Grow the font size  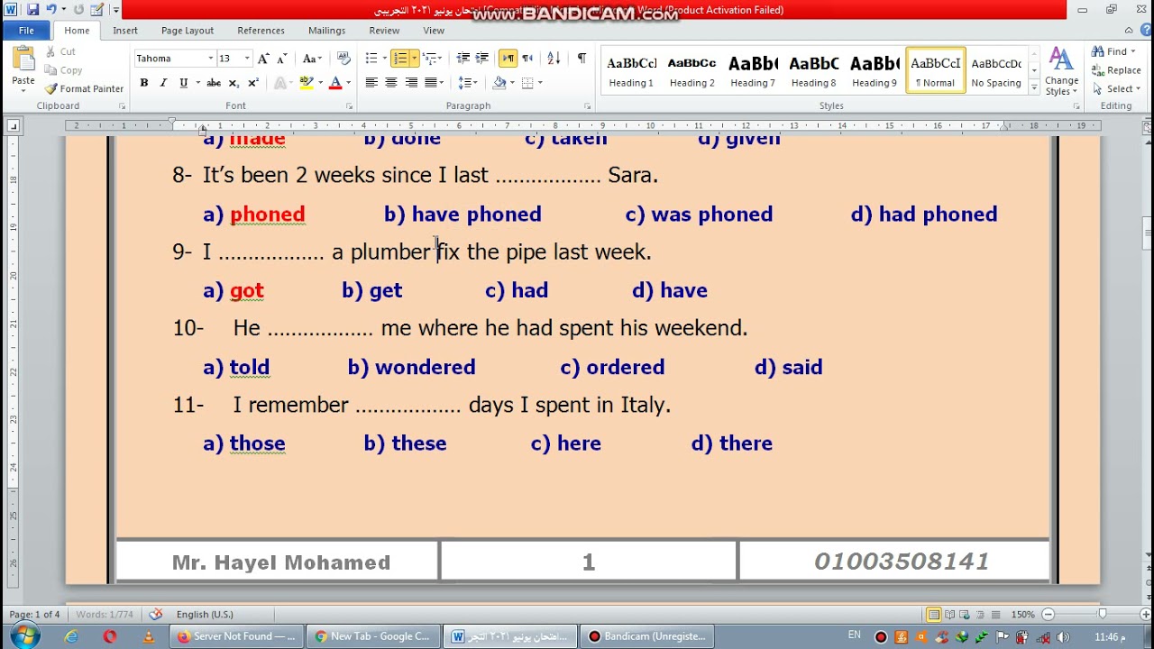point(263,59)
